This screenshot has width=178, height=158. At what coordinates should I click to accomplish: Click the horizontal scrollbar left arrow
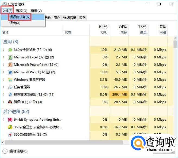pyautogui.click(x=3, y=142)
